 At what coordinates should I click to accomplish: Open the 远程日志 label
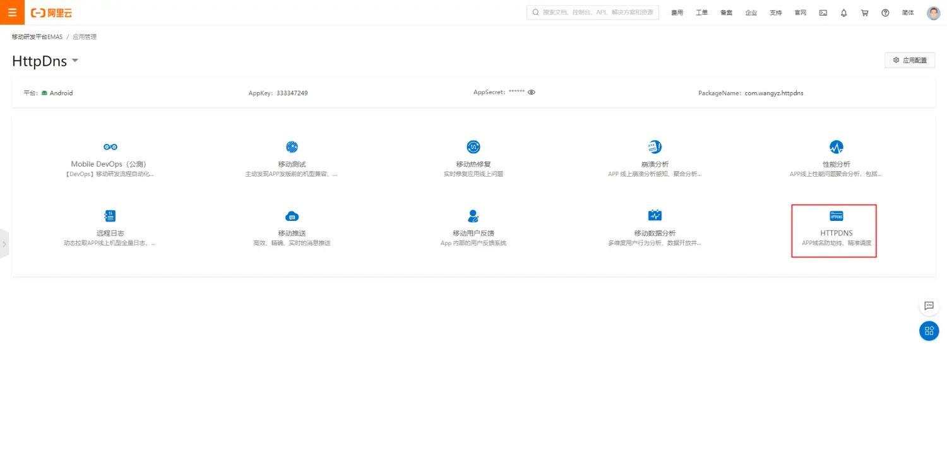pyautogui.click(x=110, y=233)
